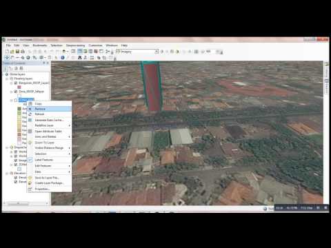This screenshot has height=248, width=331.
Task: Open the File menu
Action: (8, 45)
